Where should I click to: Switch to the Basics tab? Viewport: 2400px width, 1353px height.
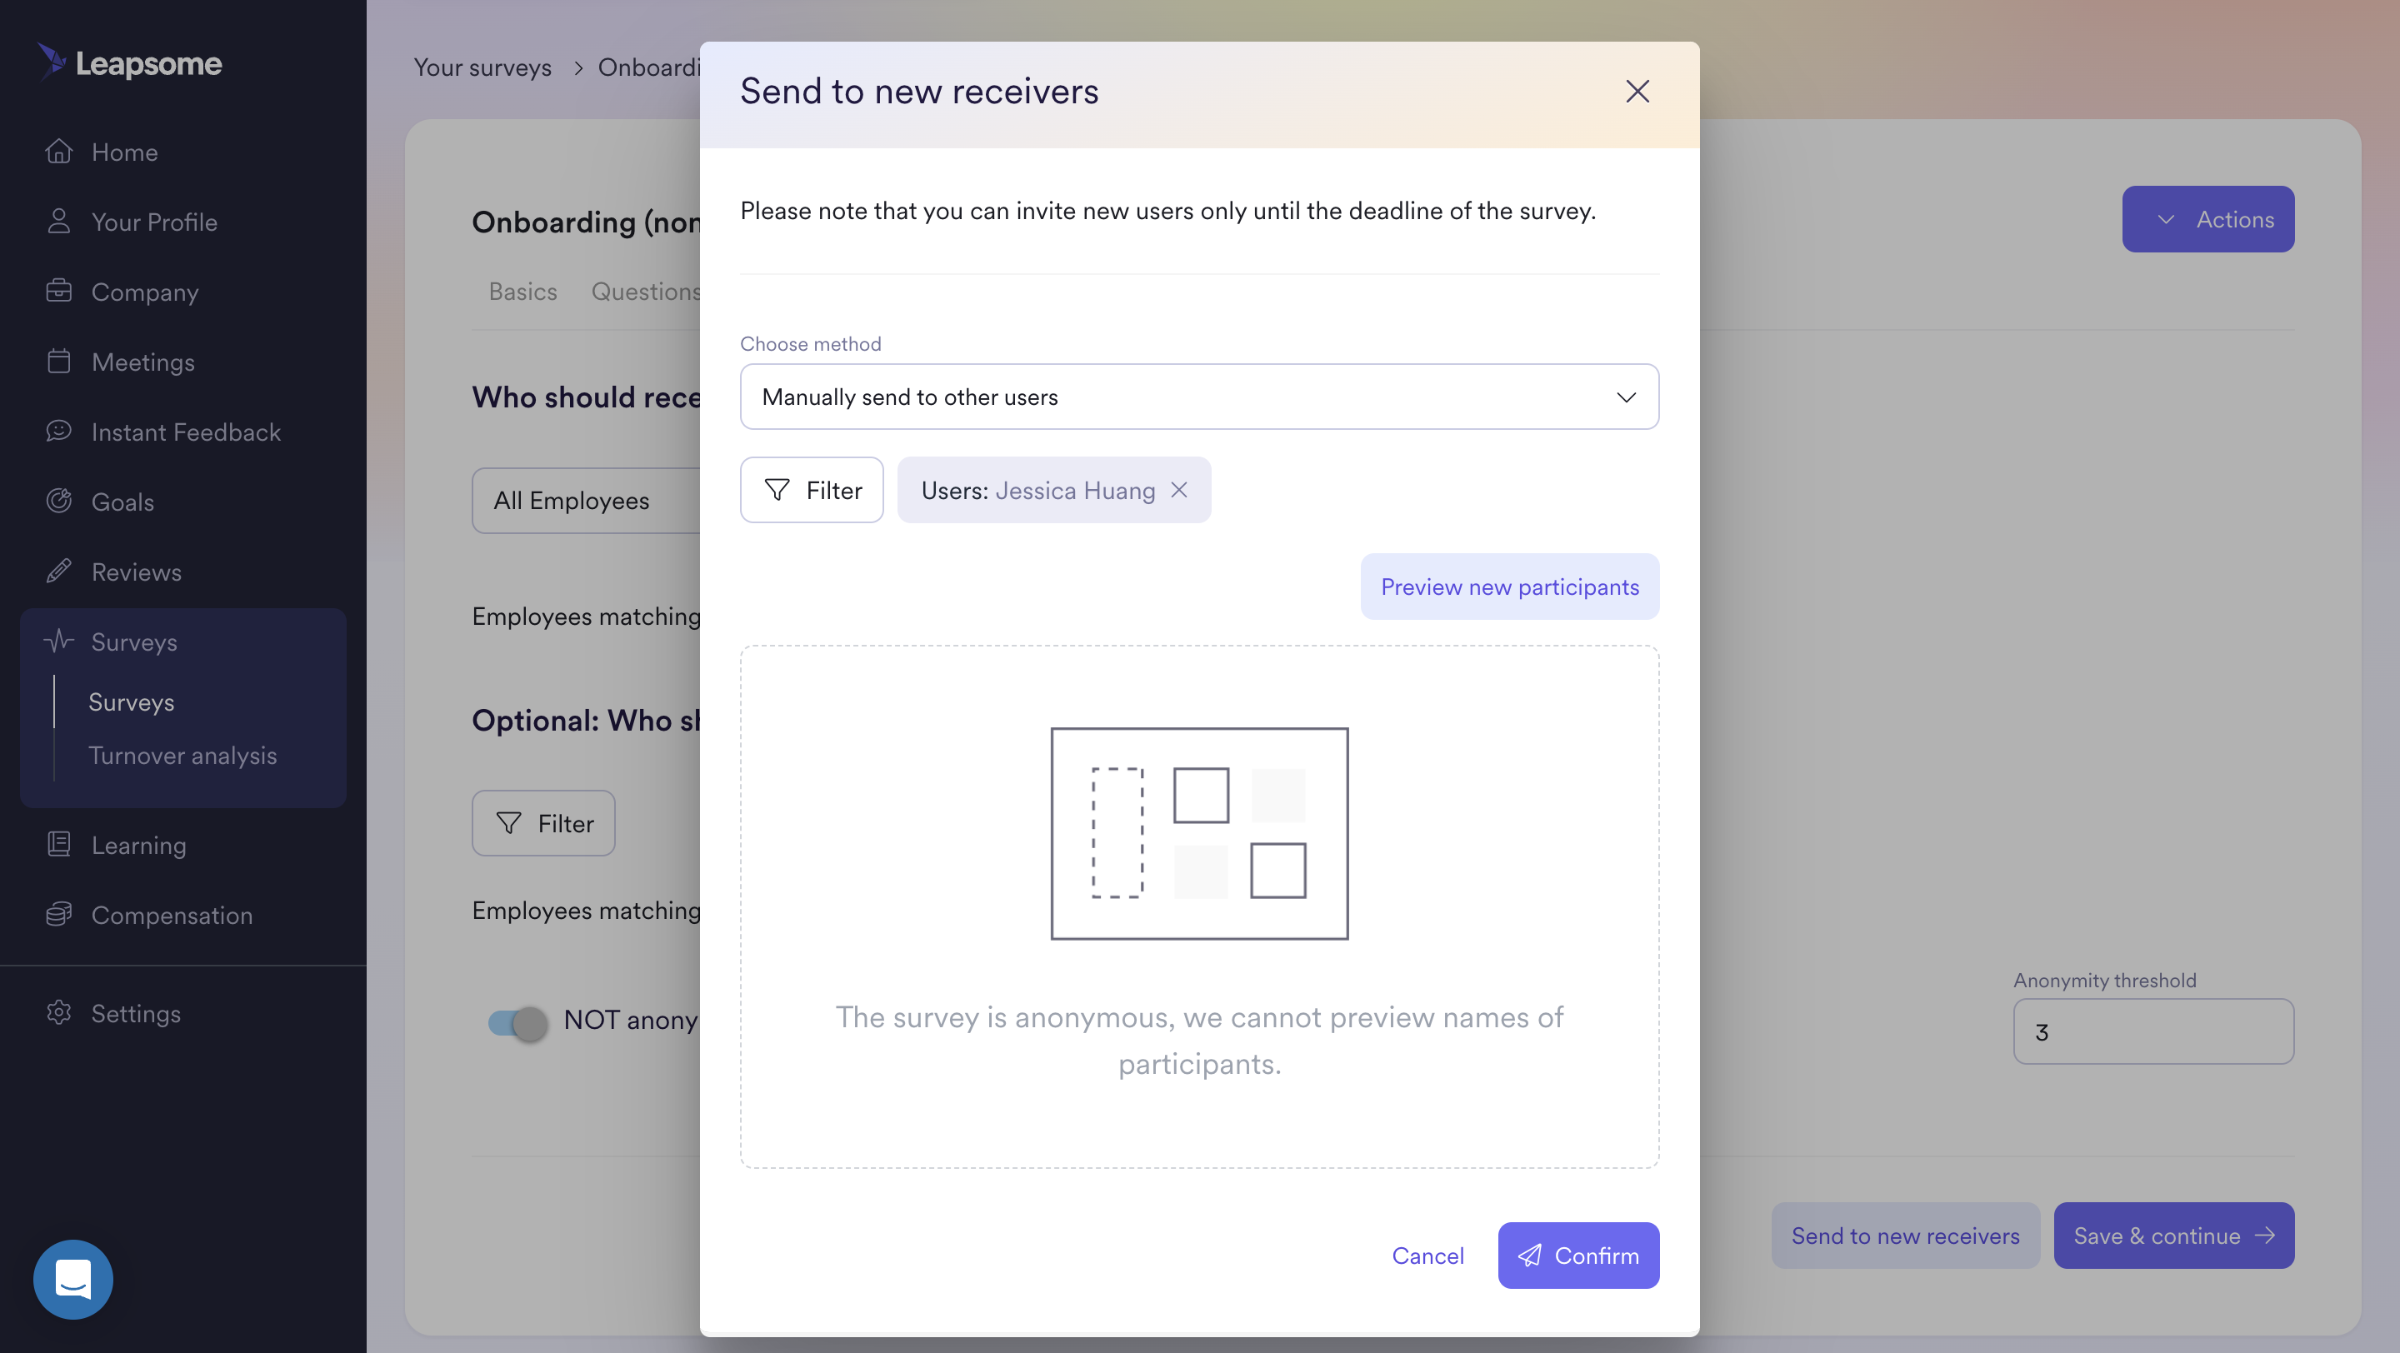[522, 292]
